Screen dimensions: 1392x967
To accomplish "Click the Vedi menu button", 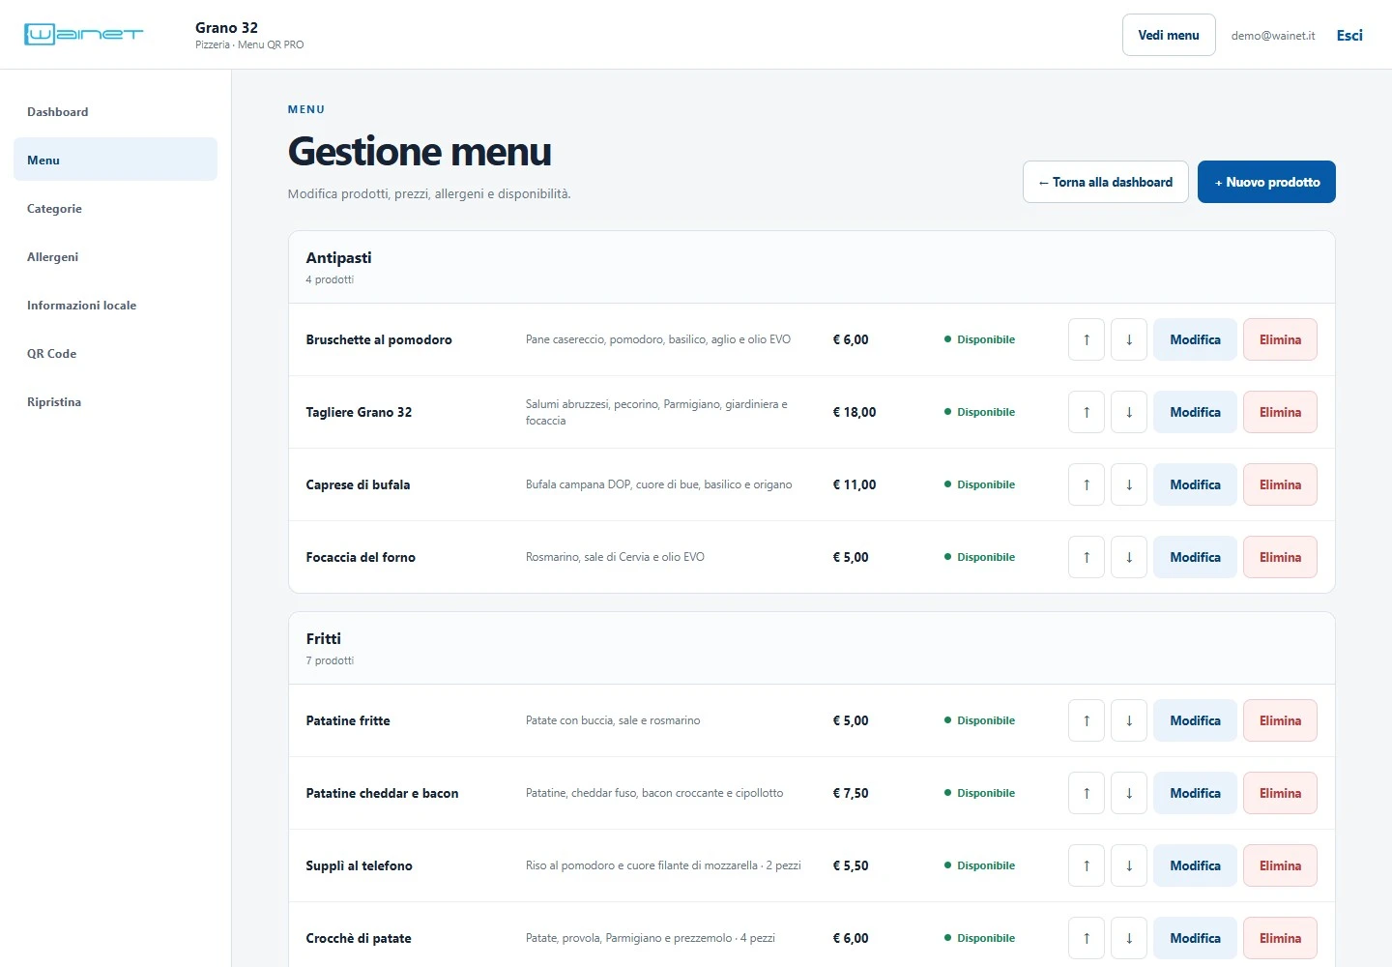I will click(x=1169, y=35).
